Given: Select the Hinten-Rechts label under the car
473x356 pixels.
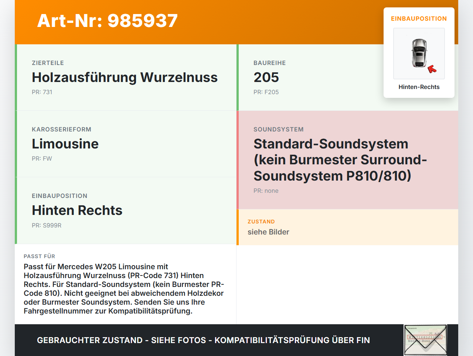Looking at the screenshot, I should coord(419,87).
